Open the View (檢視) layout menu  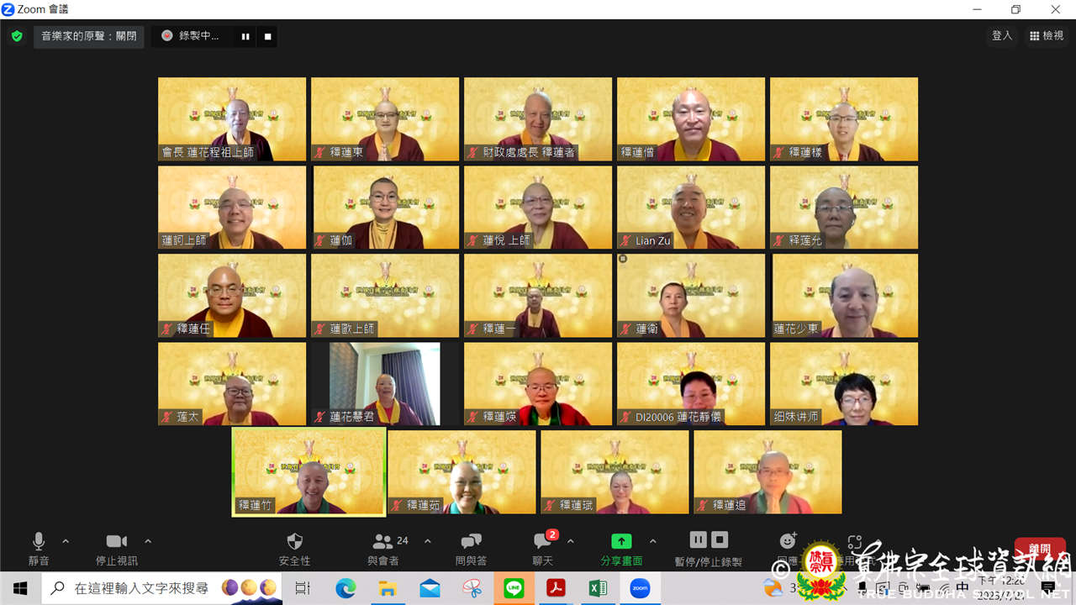click(x=1046, y=36)
